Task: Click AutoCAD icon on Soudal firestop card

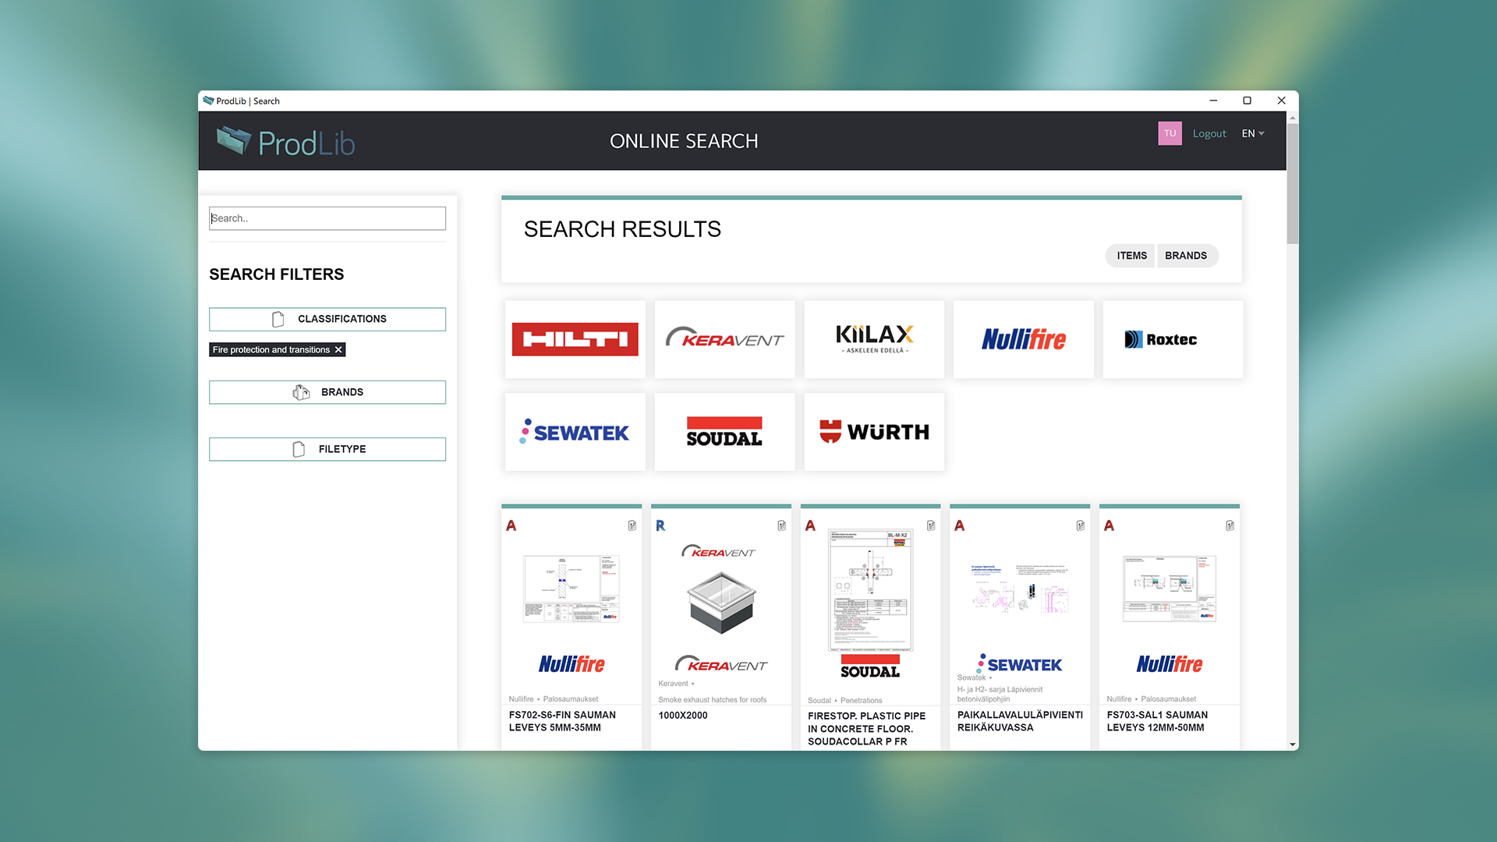Action: (x=810, y=525)
